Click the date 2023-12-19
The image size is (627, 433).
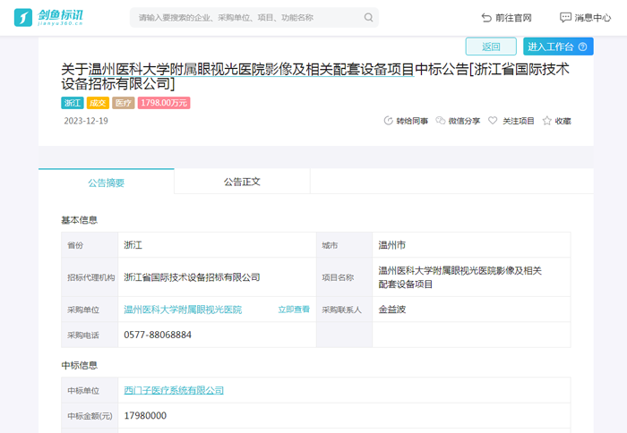pyautogui.click(x=86, y=121)
